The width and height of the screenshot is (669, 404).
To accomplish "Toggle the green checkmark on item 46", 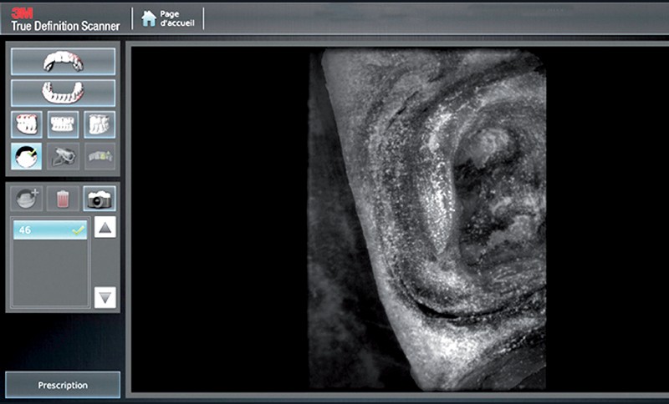I will 78,230.
